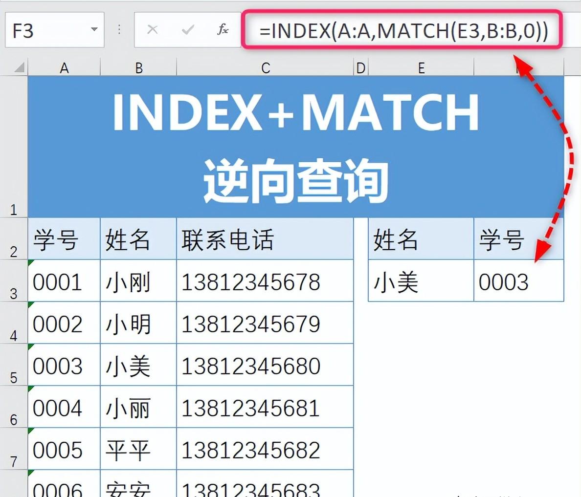The image size is (581, 497).
Task: Select row 7 header
Action: click(x=14, y=449)
